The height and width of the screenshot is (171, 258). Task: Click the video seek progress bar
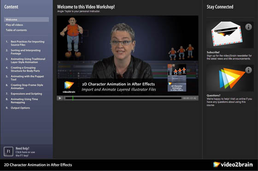coord(123,98)
